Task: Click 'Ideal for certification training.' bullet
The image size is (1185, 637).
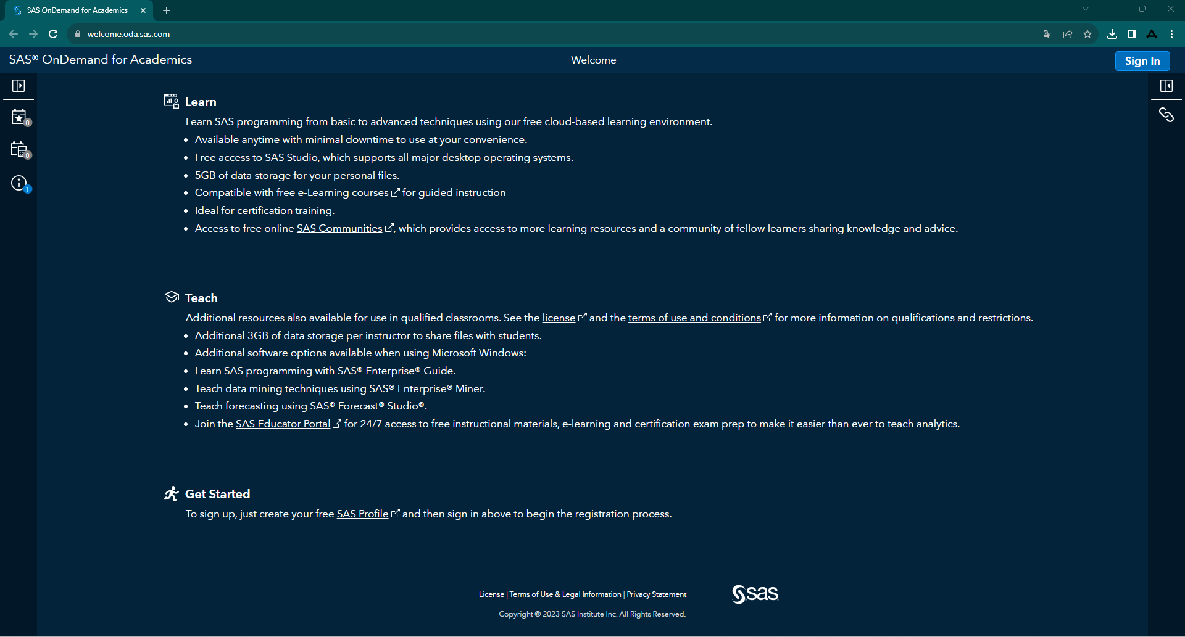Action: (265, 210)
